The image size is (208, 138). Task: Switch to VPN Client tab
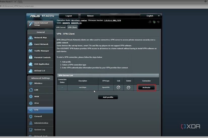tap(72, 27)
